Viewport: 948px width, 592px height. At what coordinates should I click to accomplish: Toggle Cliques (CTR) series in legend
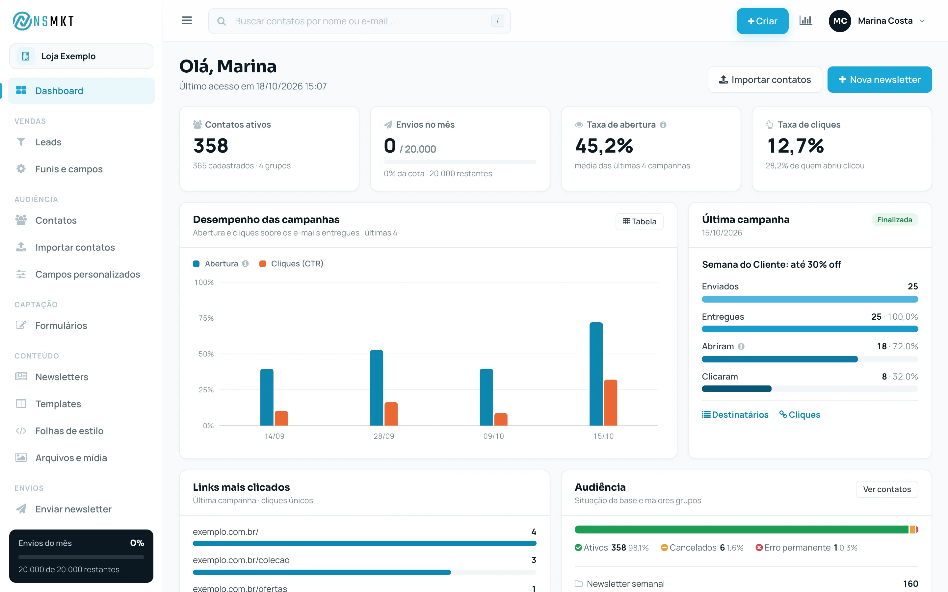(x=291, y=263)
